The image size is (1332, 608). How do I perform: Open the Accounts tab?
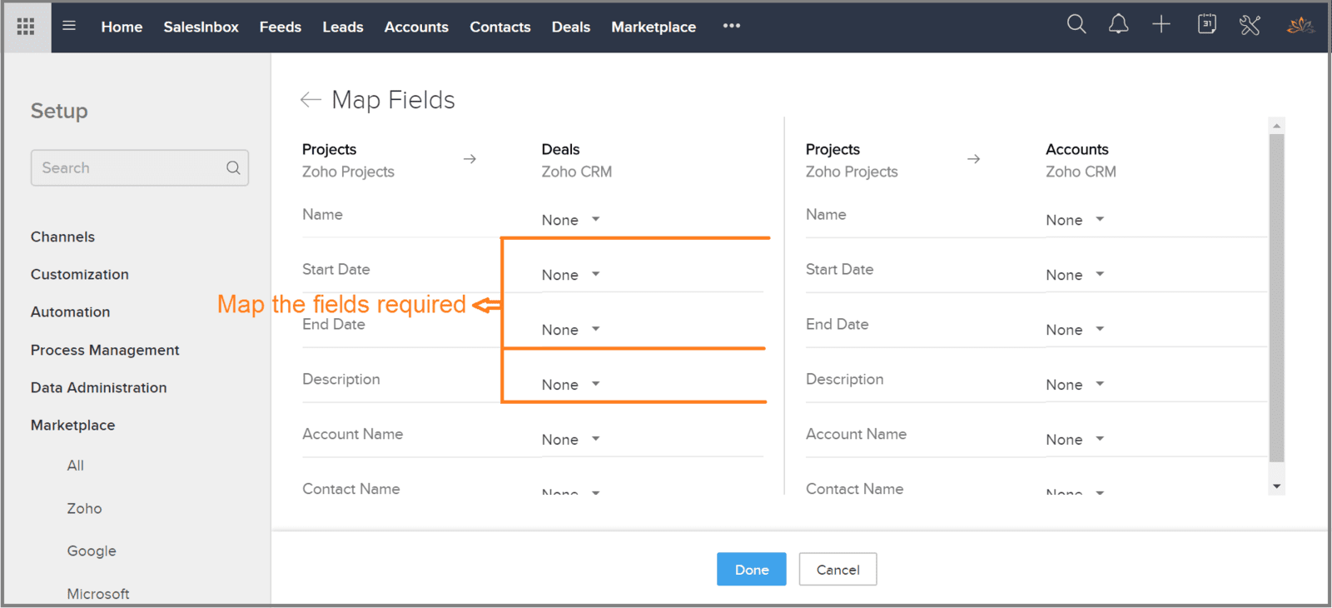[x=416, y=27]
